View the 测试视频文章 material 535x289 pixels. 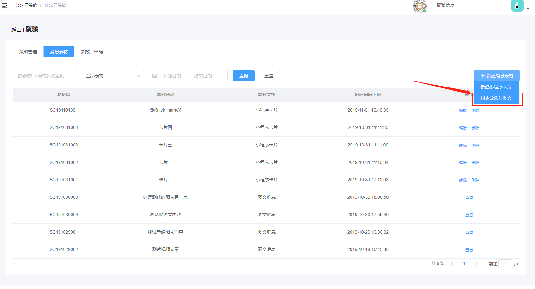point(469,250)
